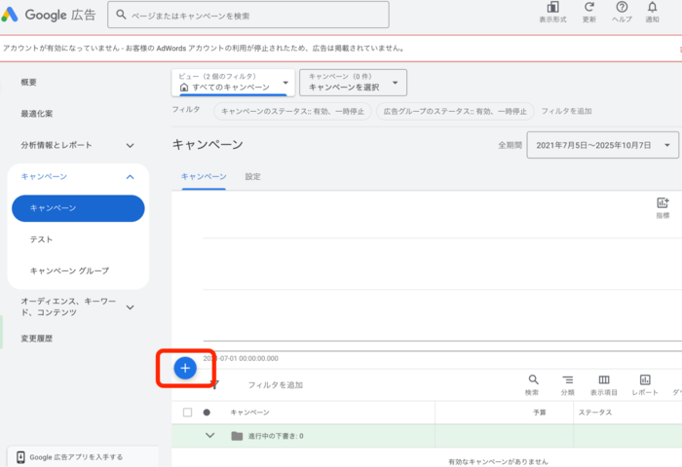This screenshot has width=682, height=467.
Task: Expand 分析情報とレポート in sidebar
Action: point(130,146)
